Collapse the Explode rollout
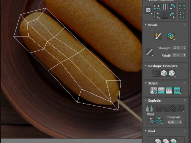191x143 pixels. pos(146,100)
